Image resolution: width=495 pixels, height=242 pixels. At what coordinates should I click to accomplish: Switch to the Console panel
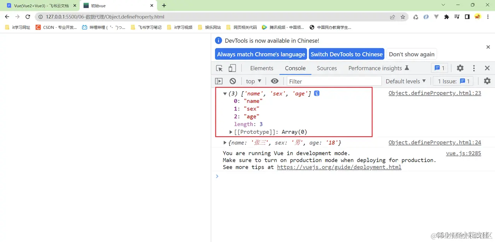tap(295, 68)
